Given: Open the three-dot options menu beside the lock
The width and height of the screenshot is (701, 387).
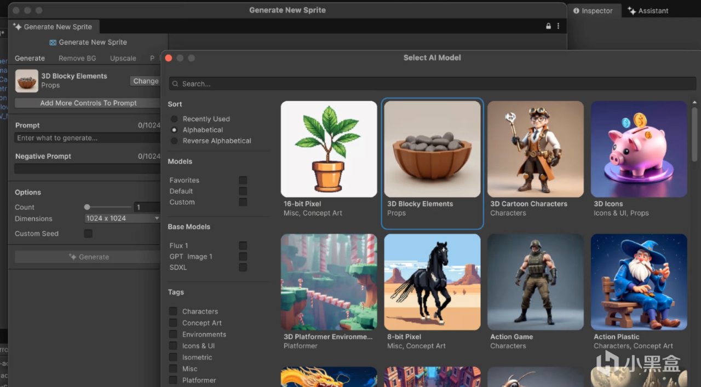Looking at the screenshot, I should click(558, 26).
